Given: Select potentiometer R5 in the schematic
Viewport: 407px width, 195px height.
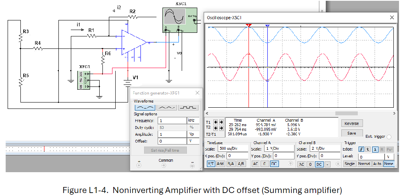Looking at the screenshot, I should (20, 82).
